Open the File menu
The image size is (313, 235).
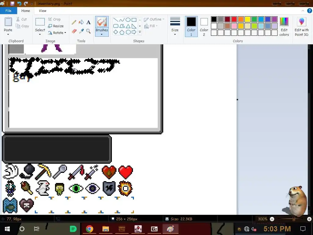point(8,11)
